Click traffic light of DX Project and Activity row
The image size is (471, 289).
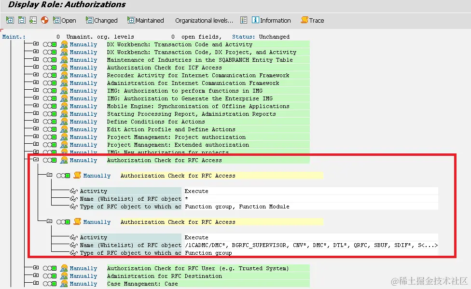(50, 52)
